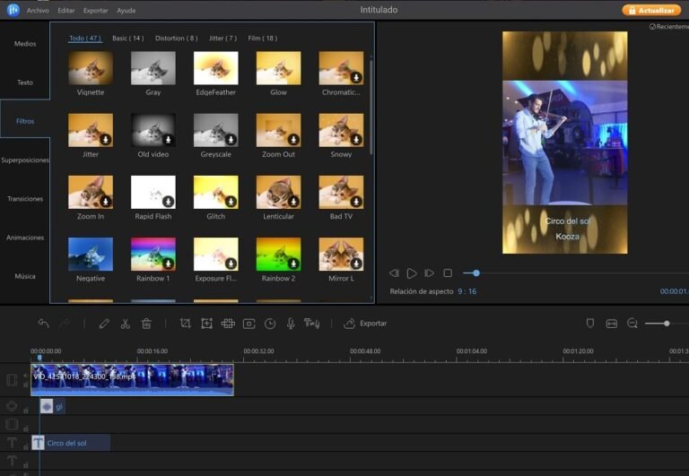
Task: Click the preview progress slider handle
Action: (x=475, y=273)
